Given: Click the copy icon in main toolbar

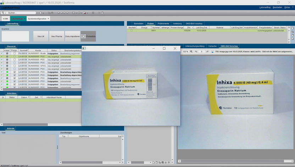Looking at the screenshot, I should click(49, 13).
